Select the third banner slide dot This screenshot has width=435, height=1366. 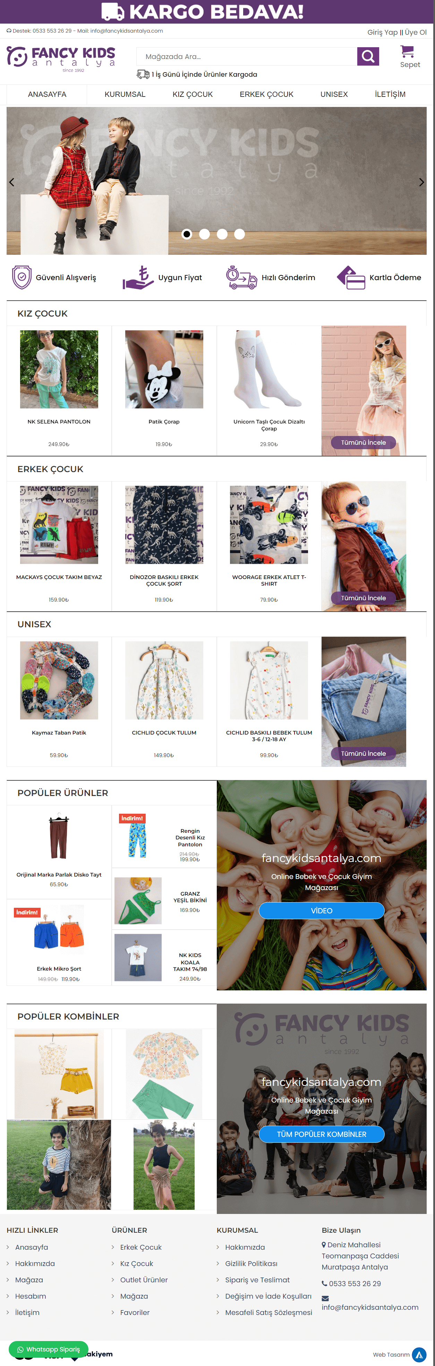[222, 234]
